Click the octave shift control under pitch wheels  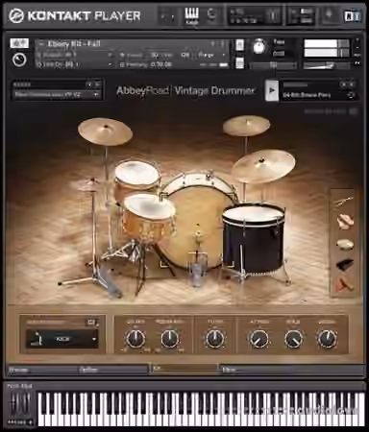click(20, 422)
